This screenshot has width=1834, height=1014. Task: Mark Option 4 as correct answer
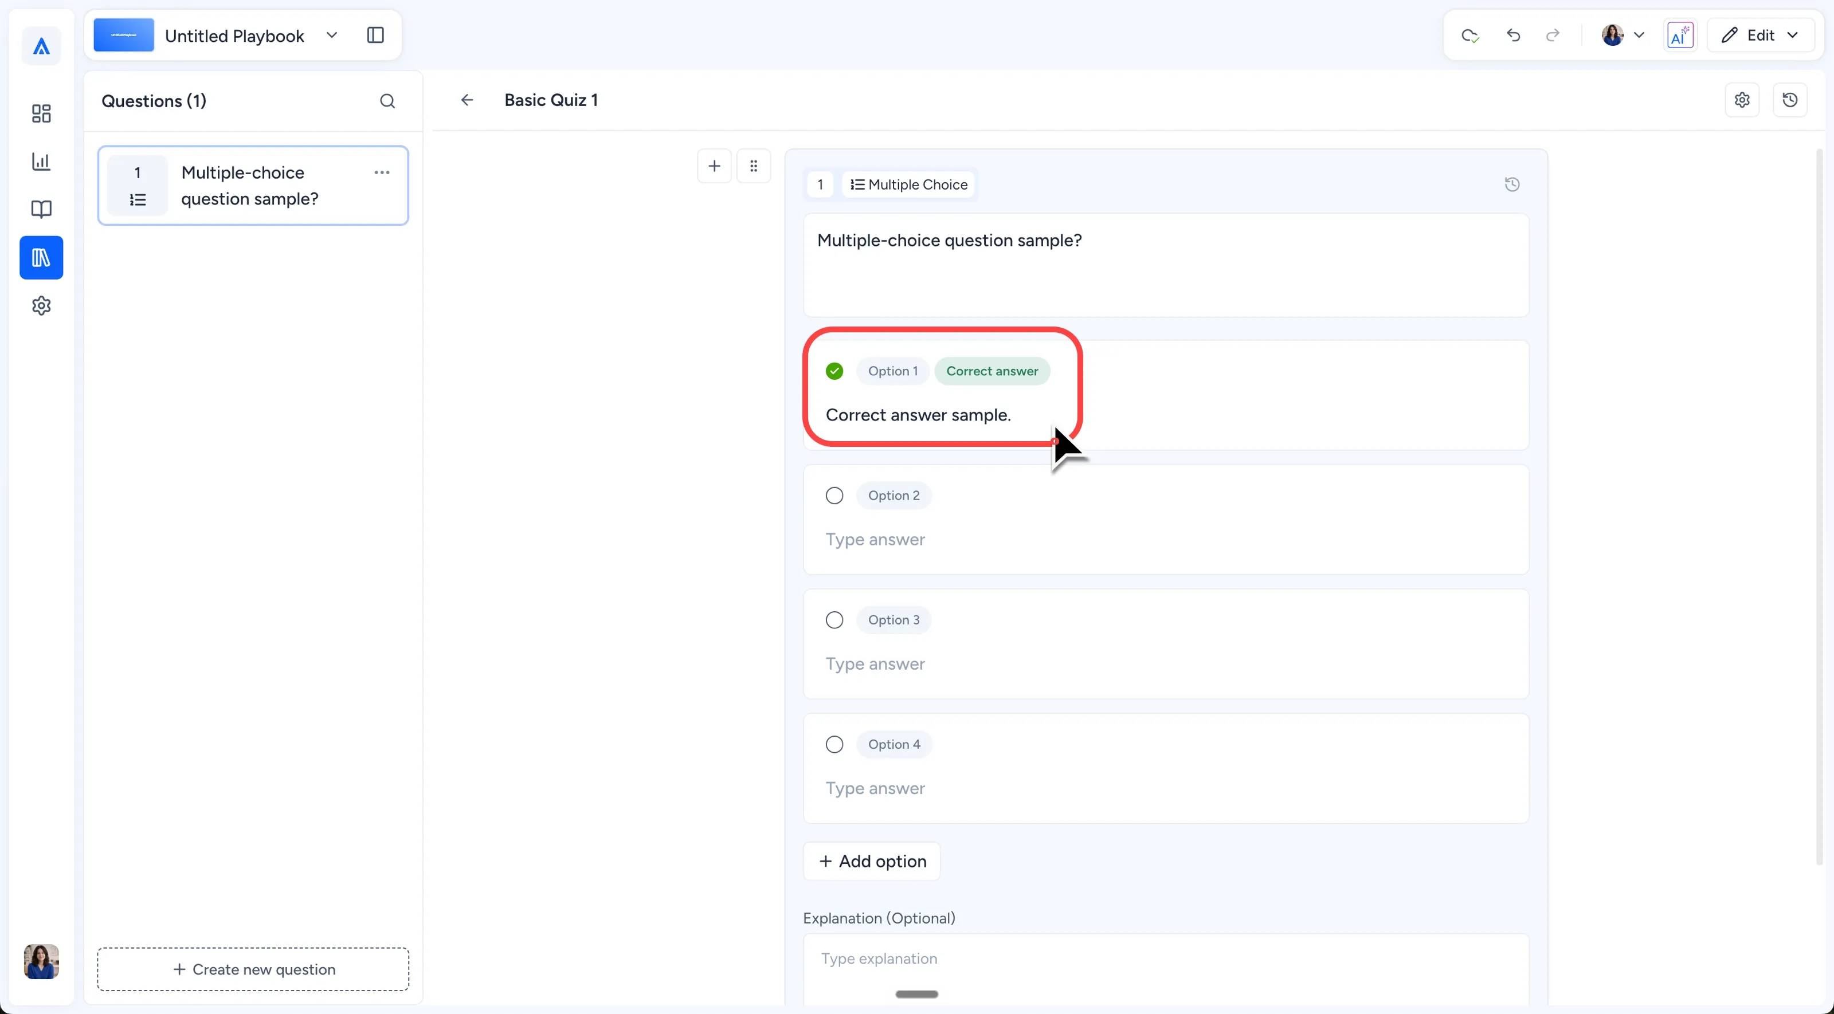(x=834, y=745)
